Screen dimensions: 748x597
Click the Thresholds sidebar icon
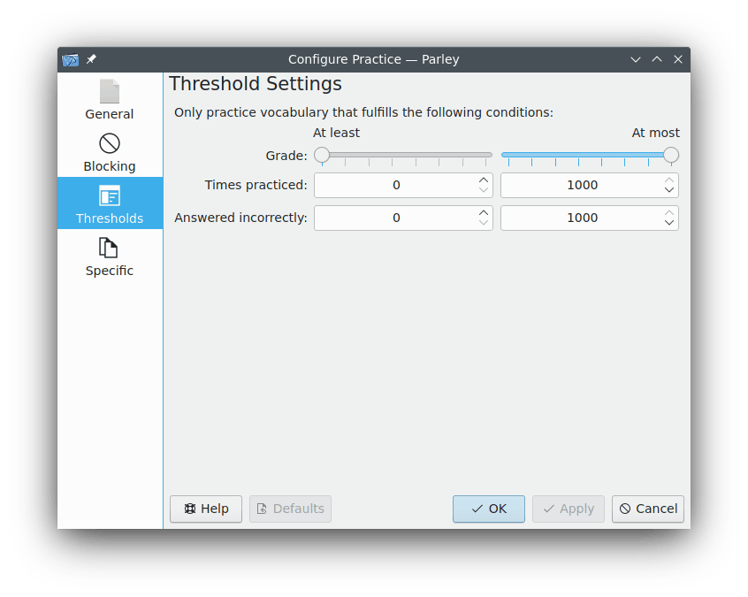tap(110, 196)
